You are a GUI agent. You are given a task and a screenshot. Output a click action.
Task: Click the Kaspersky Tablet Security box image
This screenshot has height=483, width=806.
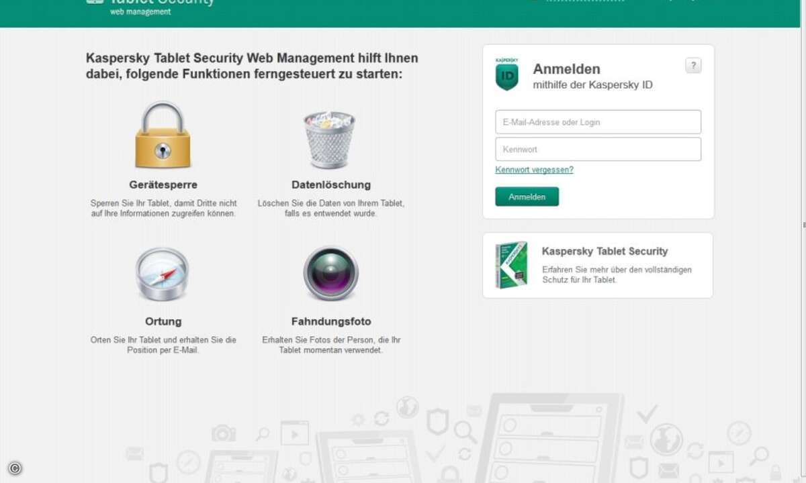pyautogui.click(x=511, y=265)
